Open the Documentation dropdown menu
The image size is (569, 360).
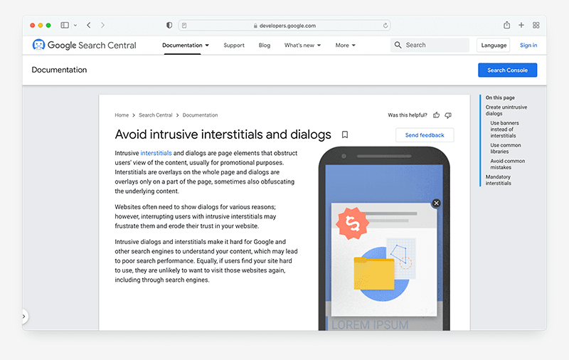[186, 46]
